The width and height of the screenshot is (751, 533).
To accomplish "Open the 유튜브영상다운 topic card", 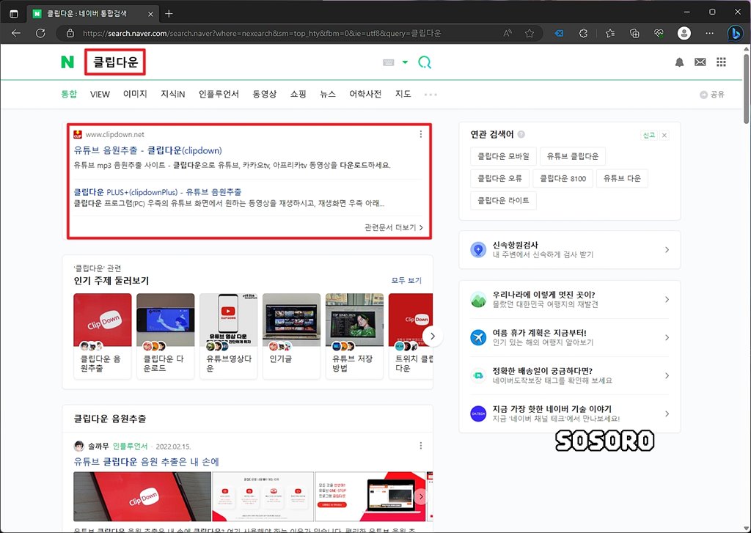I will pyautogui.click(x=229, y=337).
